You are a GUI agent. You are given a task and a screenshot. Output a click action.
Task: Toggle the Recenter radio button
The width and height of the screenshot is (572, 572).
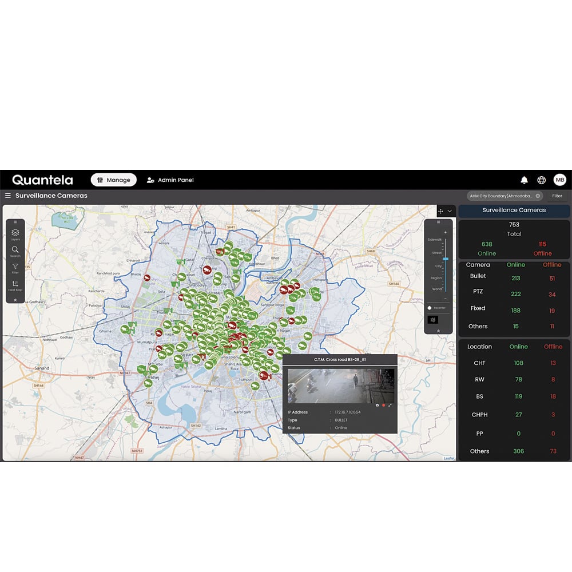(430, 308)
